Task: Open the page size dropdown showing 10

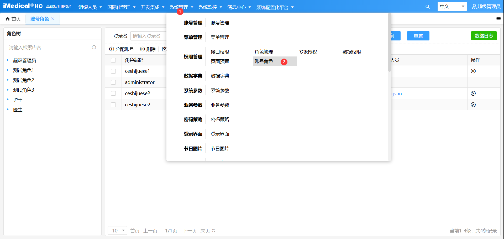Action: pos(117,231)
